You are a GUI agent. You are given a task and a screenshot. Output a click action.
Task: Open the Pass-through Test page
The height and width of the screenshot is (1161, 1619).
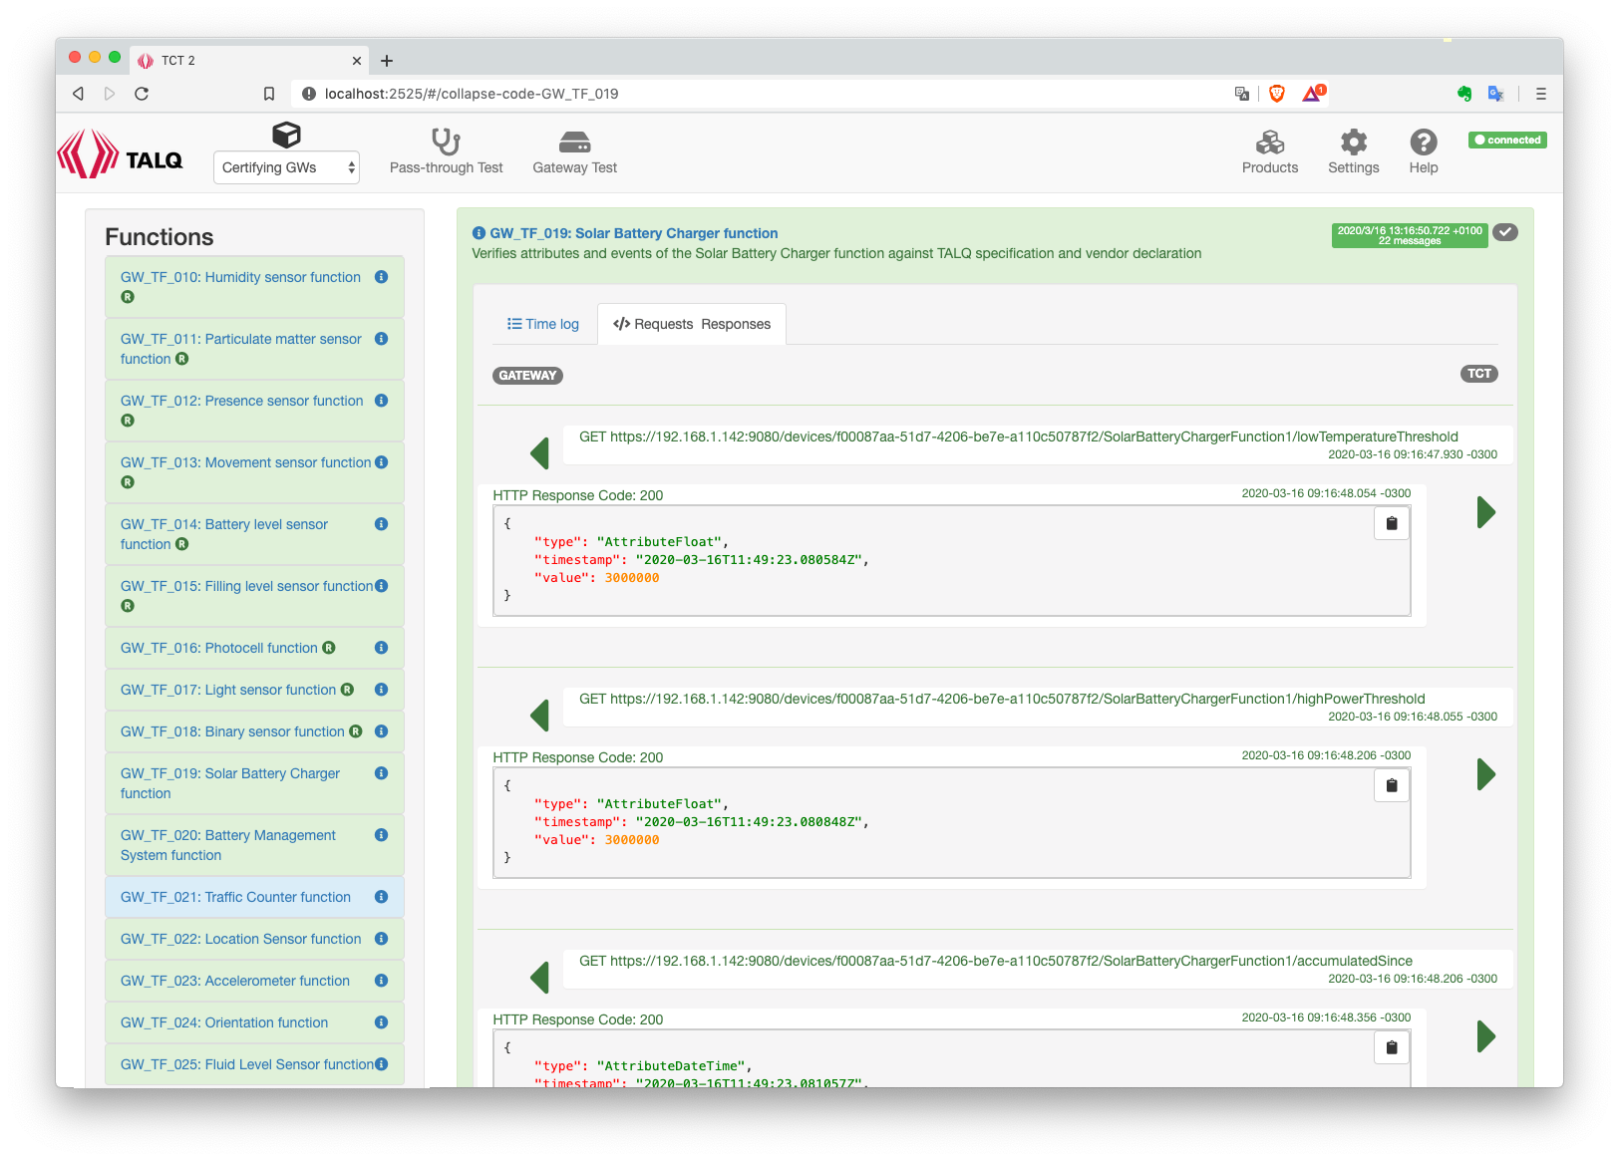446,151
